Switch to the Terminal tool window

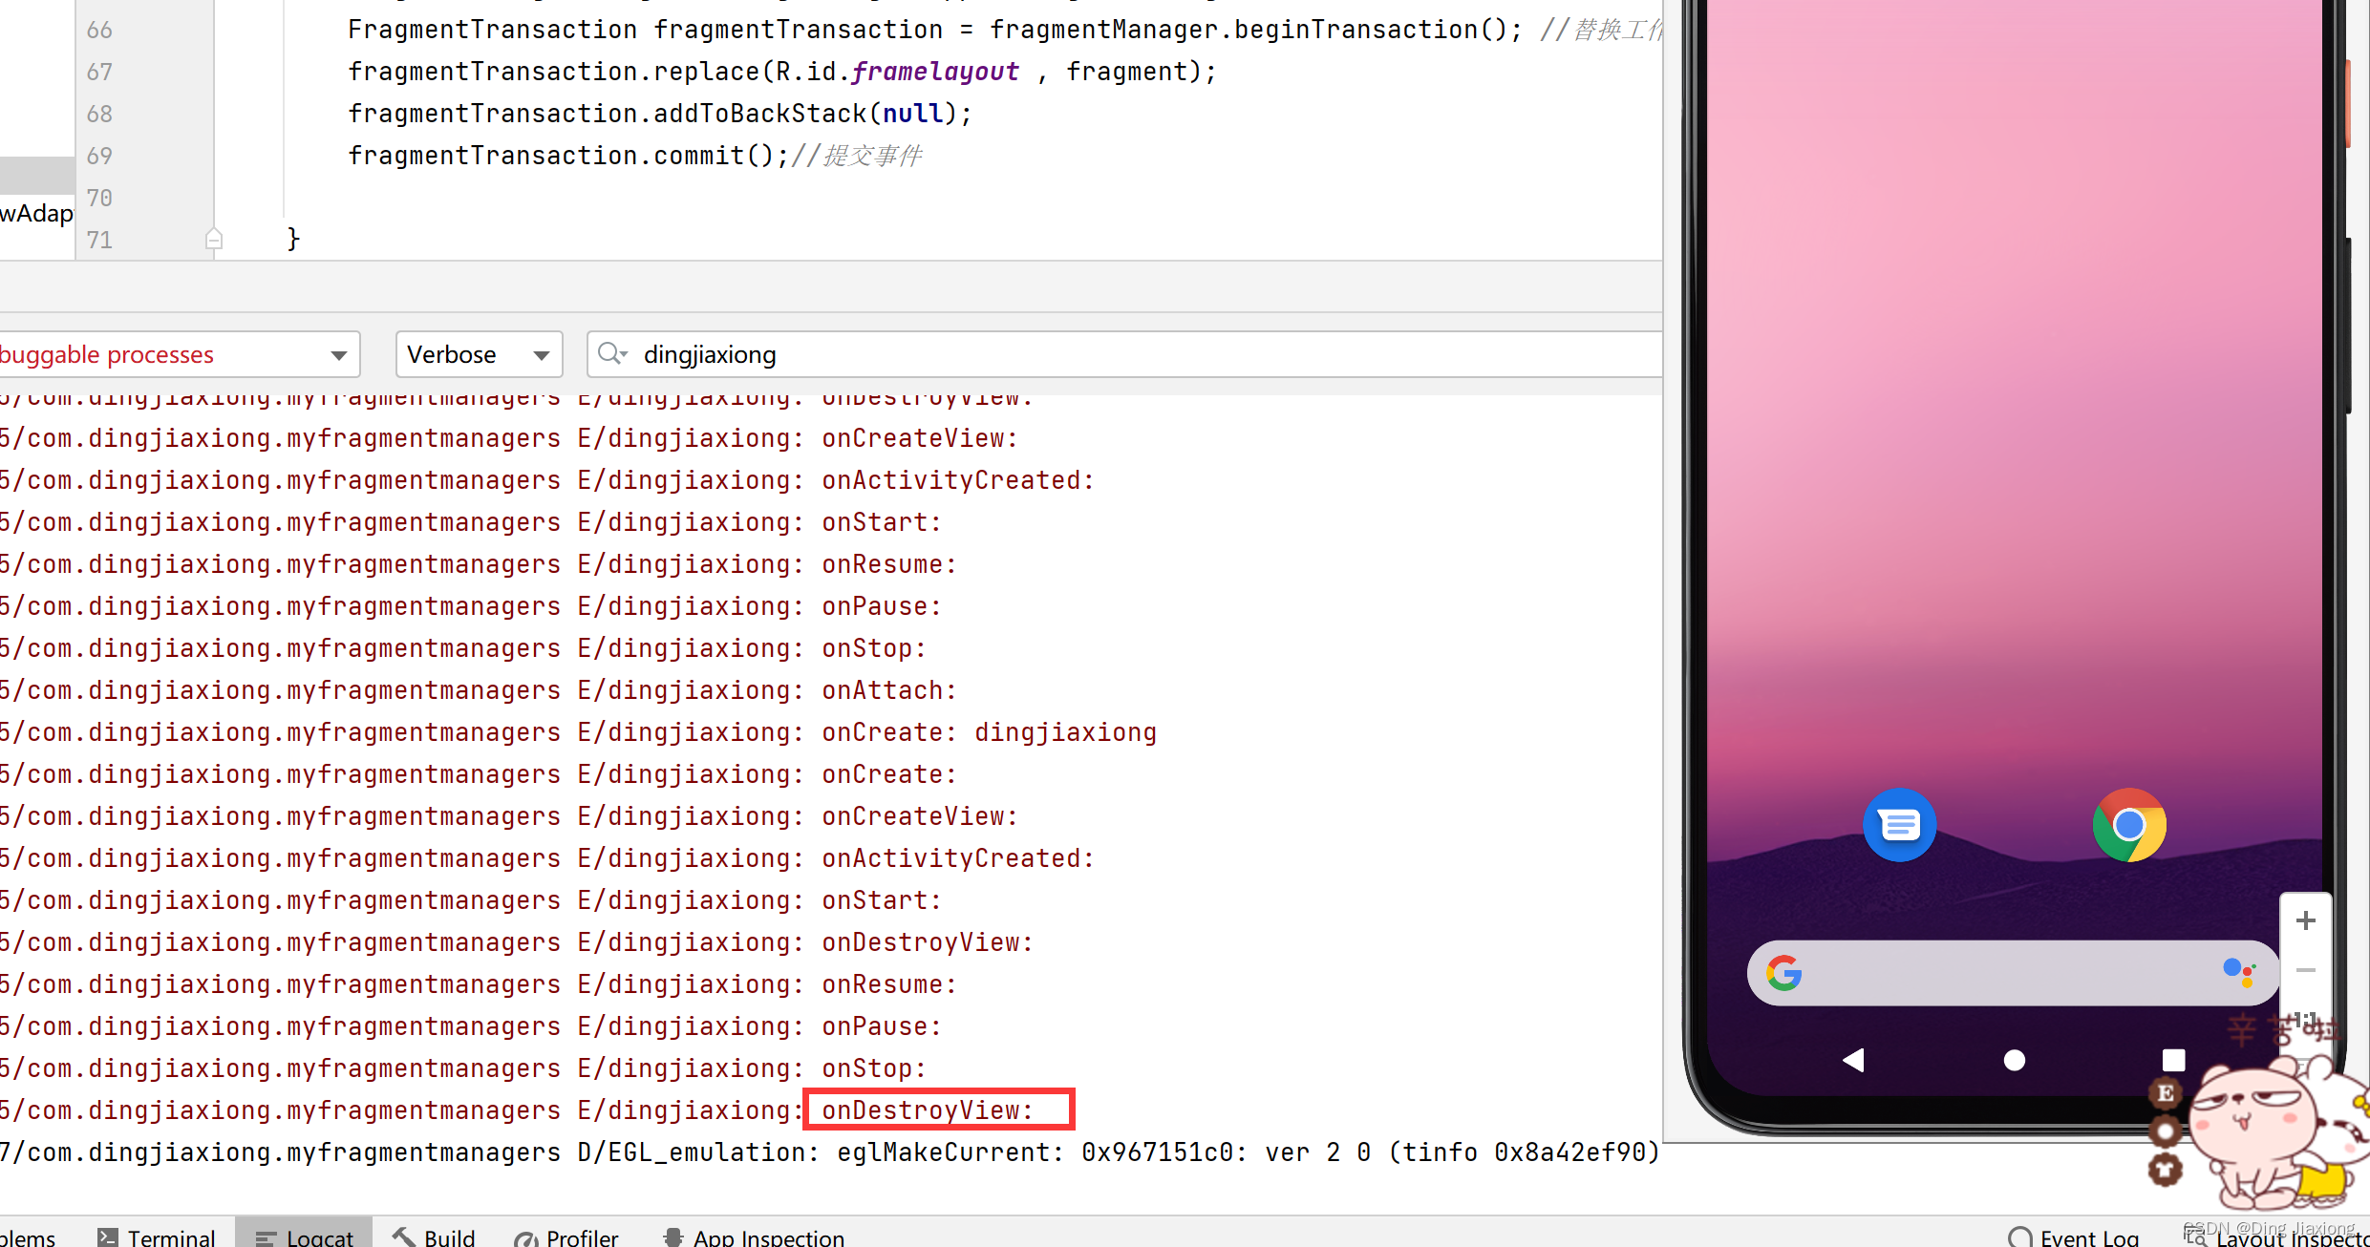(157, 1237)
